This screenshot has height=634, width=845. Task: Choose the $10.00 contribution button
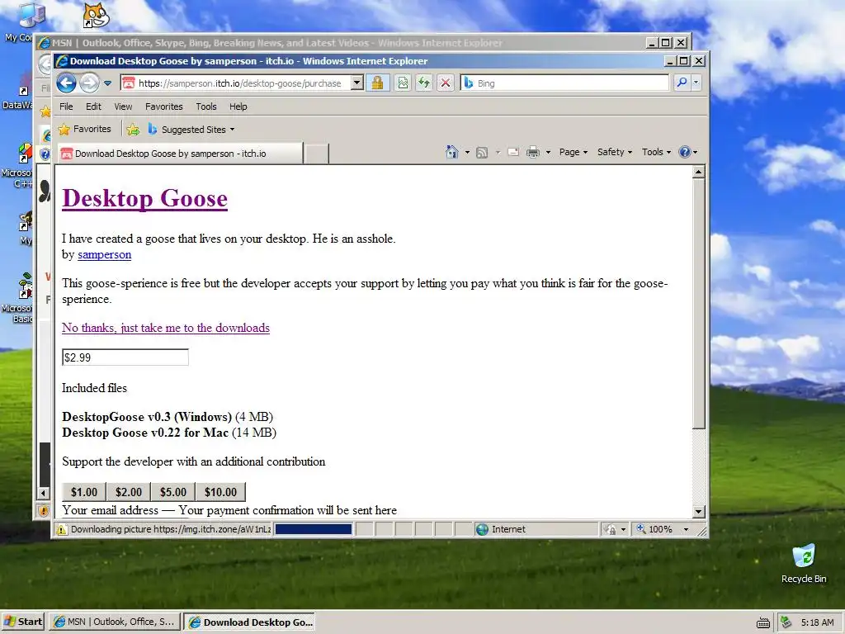(220, 492)
